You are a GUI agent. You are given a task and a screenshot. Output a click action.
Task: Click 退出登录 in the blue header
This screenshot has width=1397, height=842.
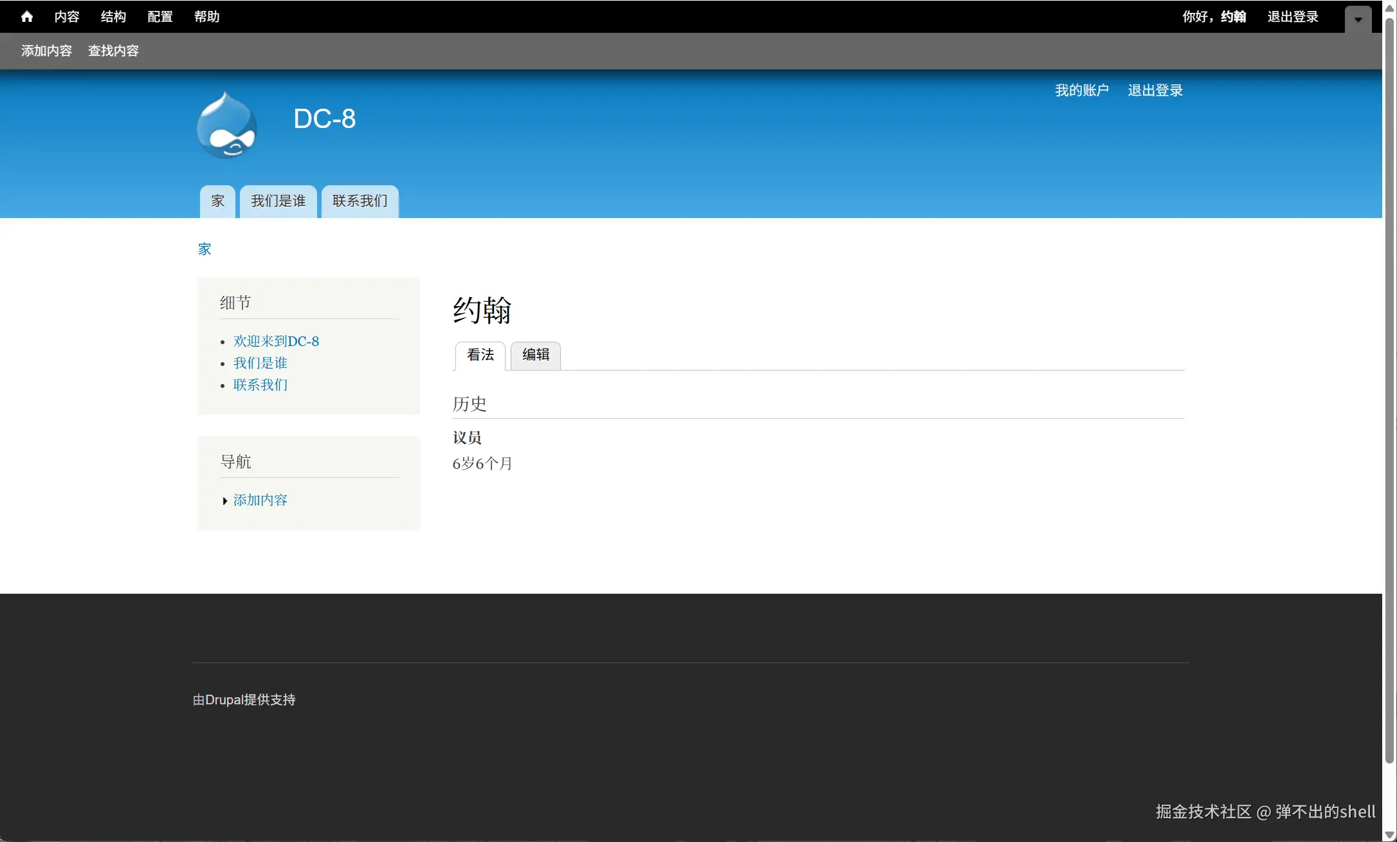coord(1155,91)
